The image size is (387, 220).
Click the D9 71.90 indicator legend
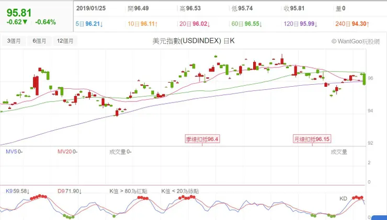coord(70,192)
